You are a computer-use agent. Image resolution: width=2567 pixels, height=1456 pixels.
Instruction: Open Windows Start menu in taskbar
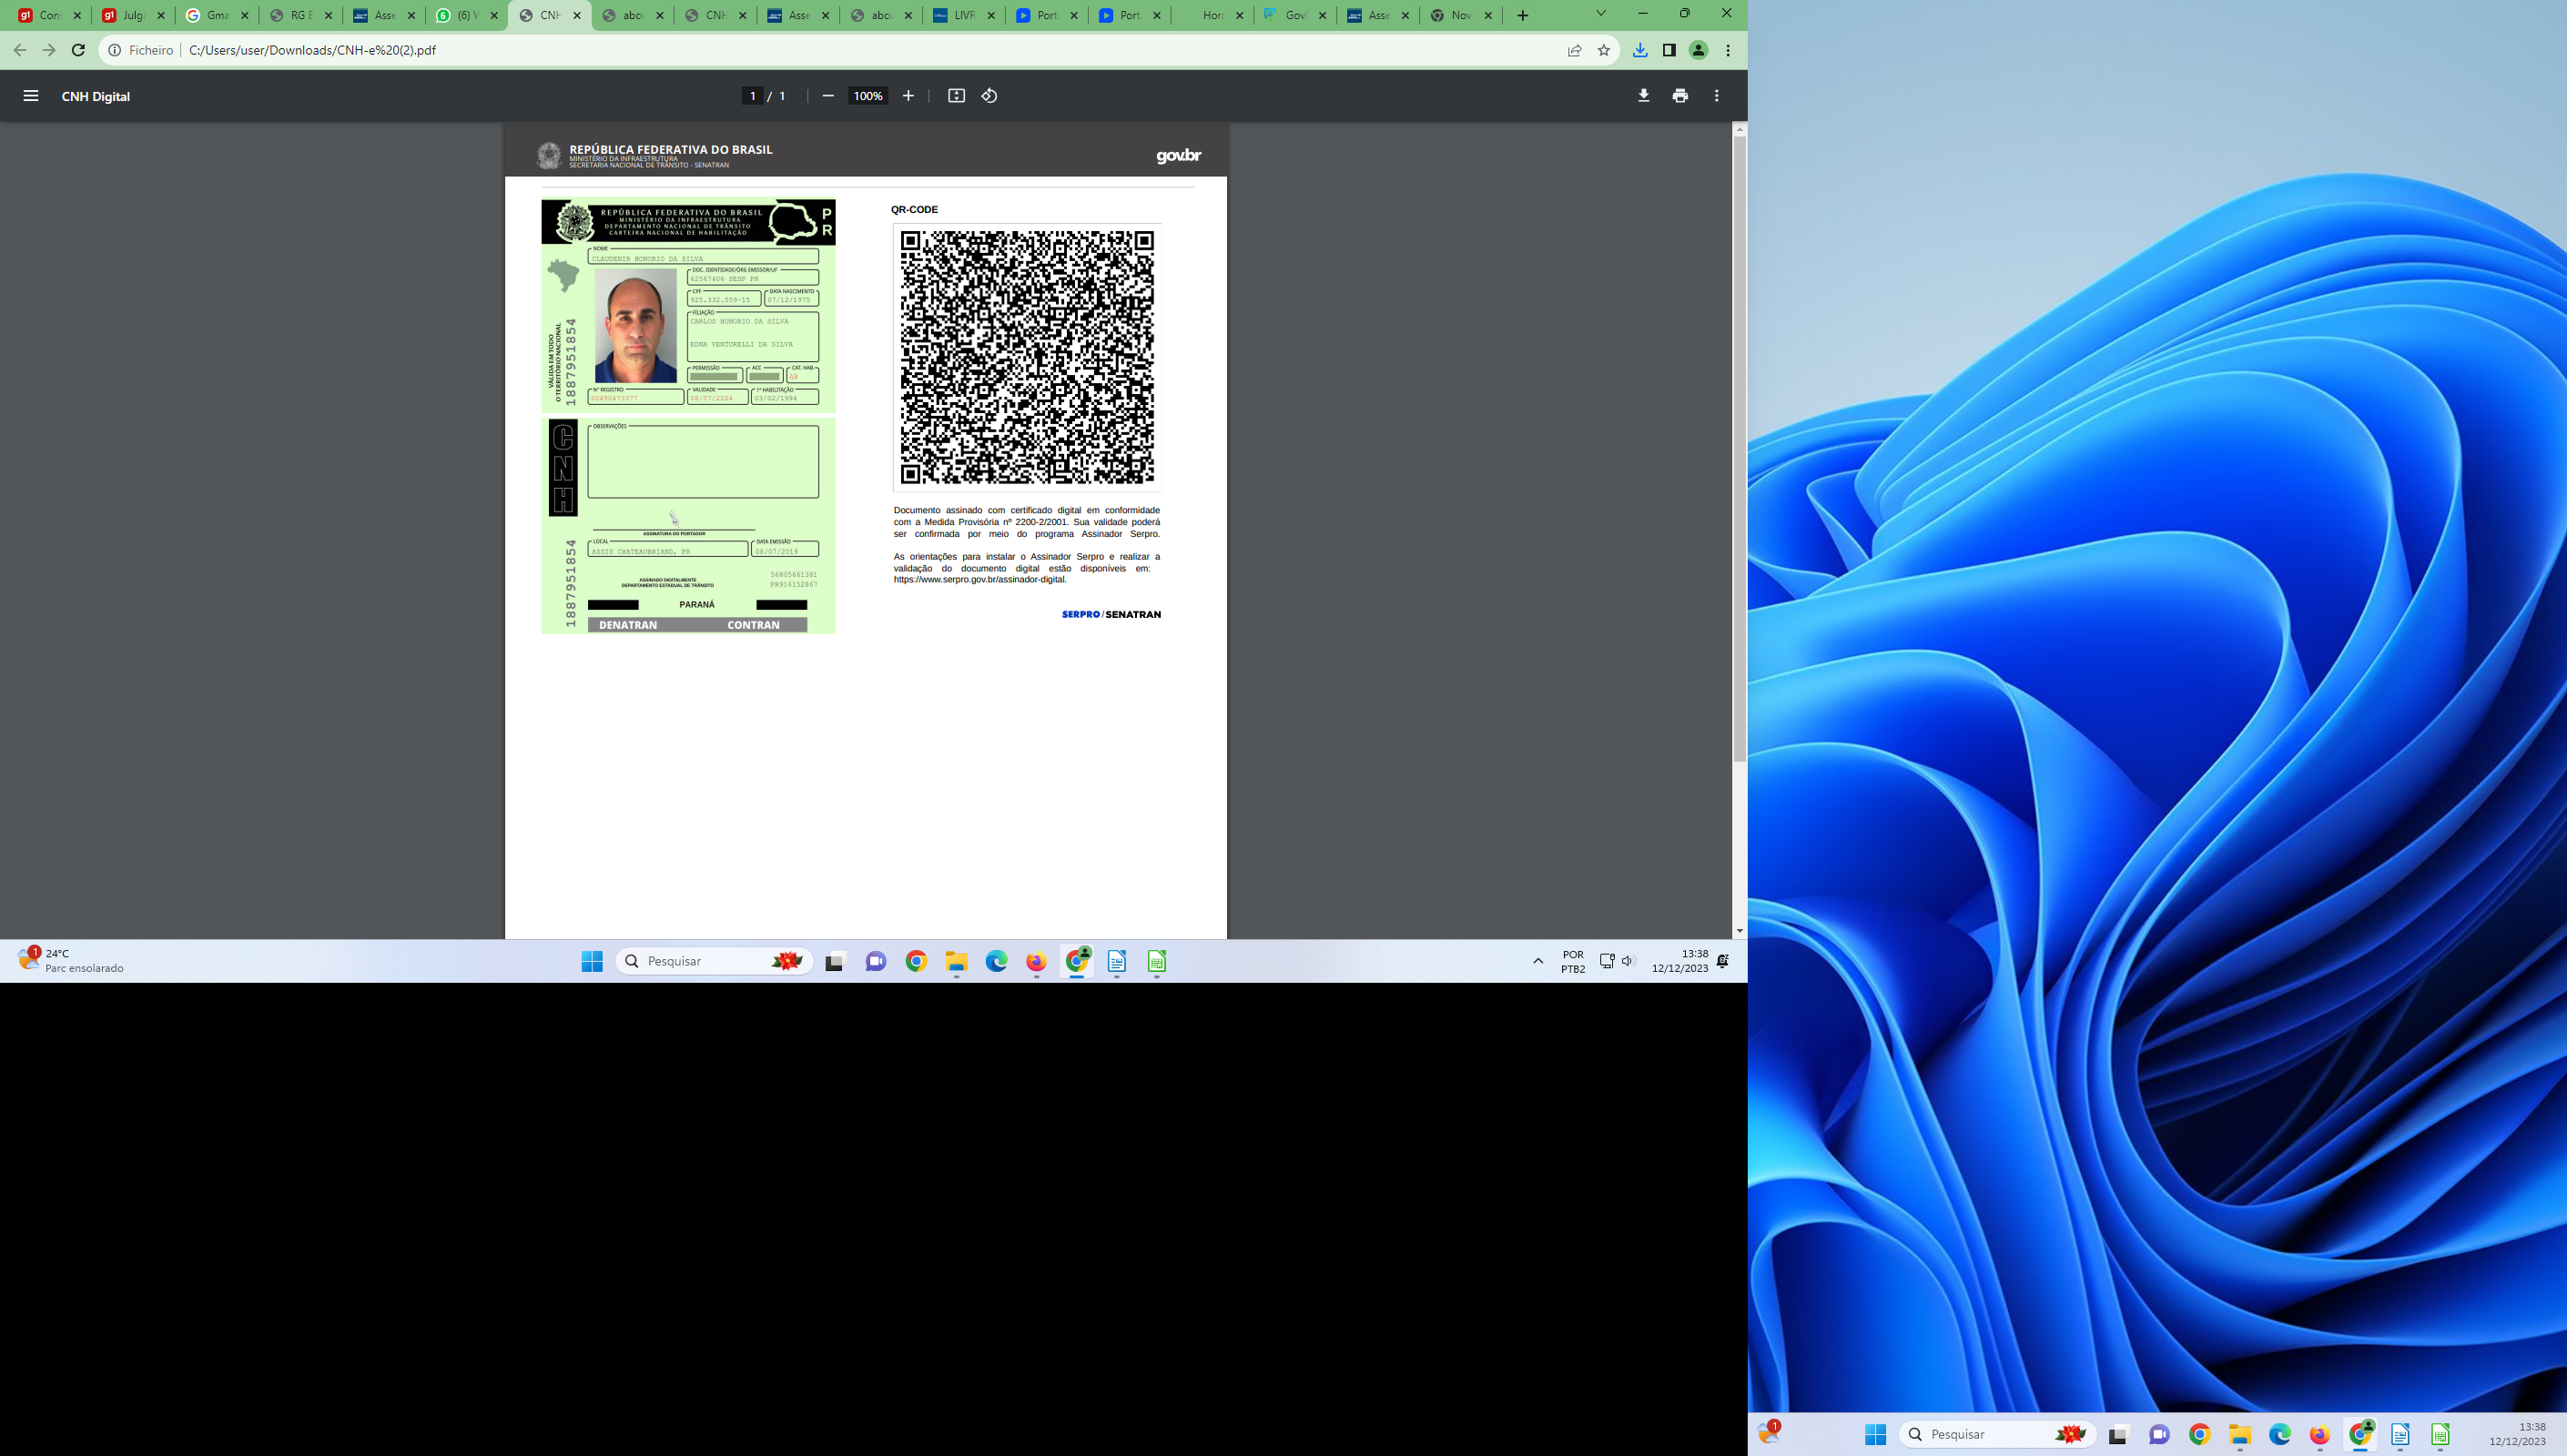click(592, 961)
